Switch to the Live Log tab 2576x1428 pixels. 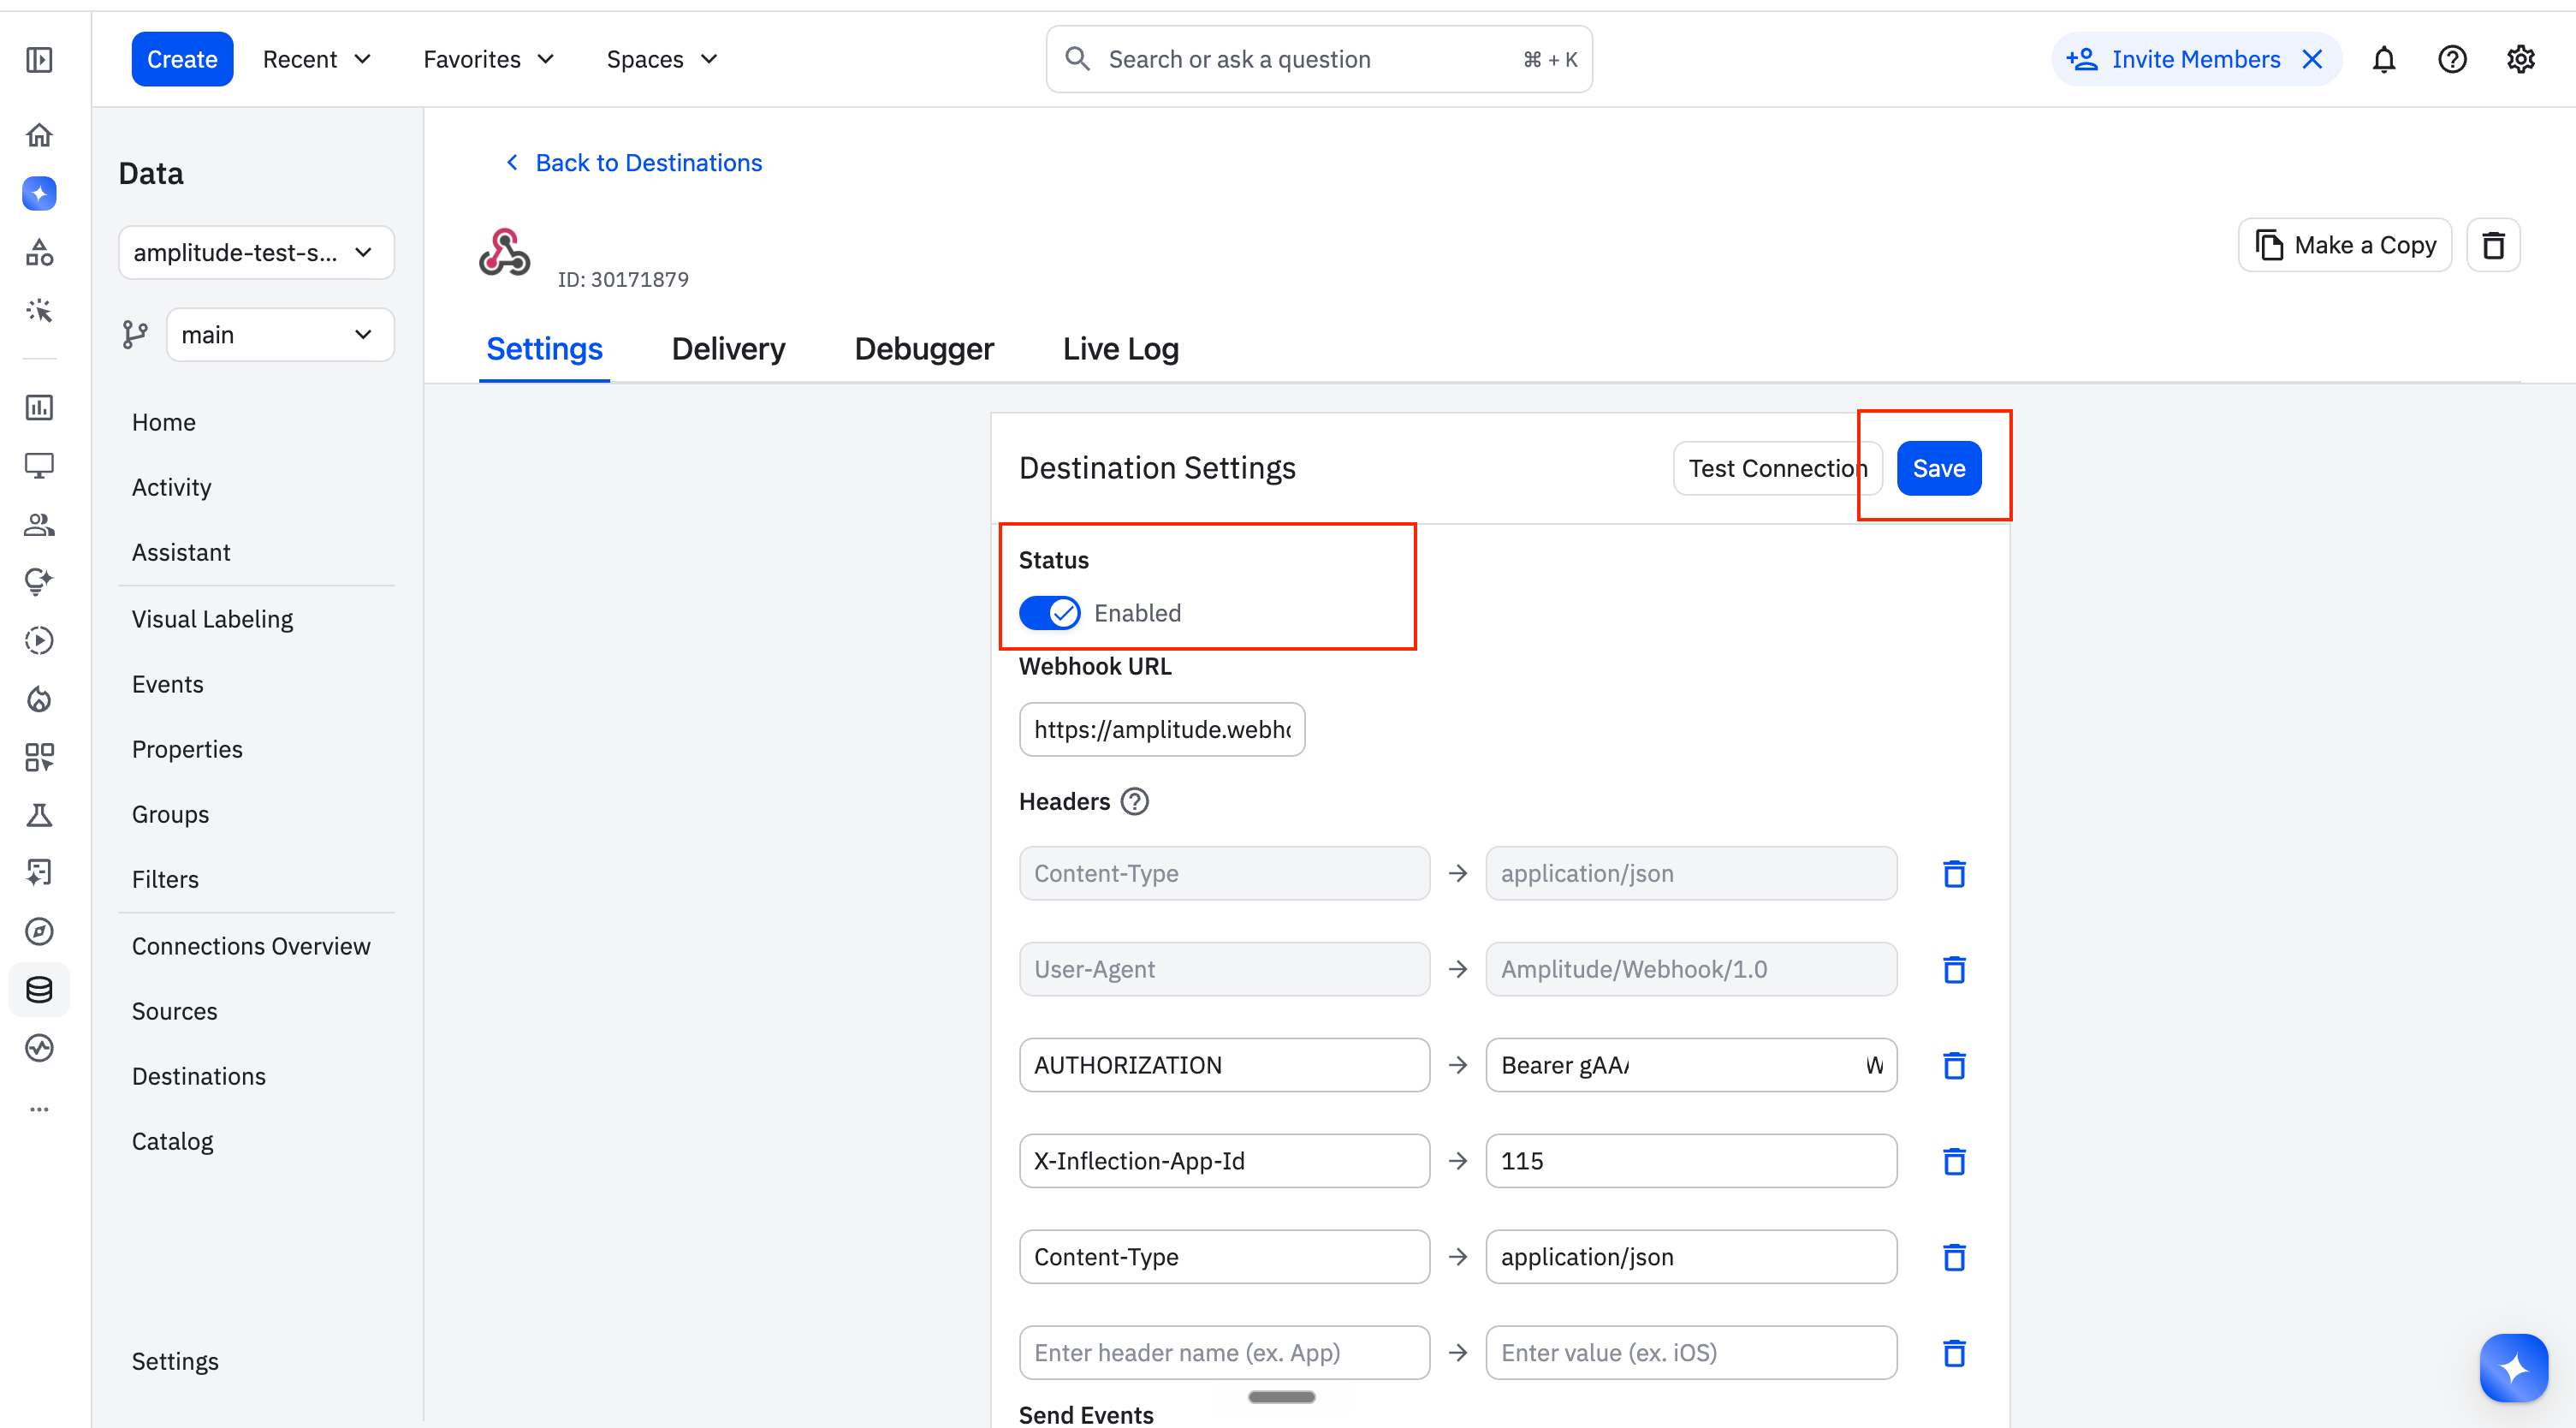click(x=1120, y=348)
